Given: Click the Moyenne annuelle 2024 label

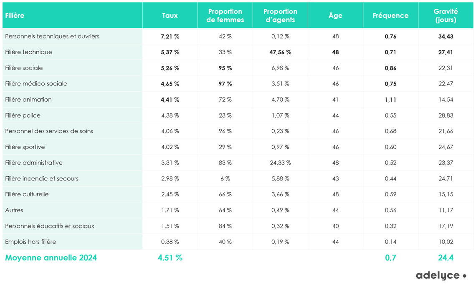Looking at the screenshot, I should (x=51, y=258).
